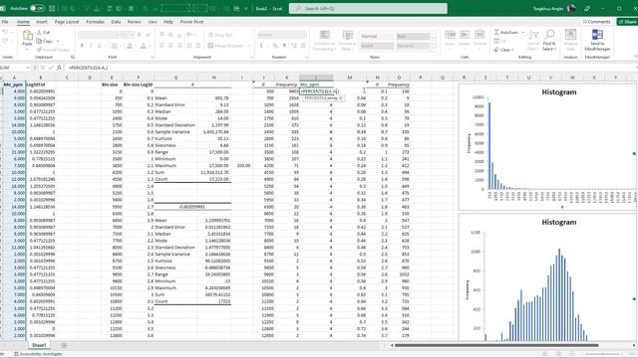Viewport: 638px width, 358px height.
Task: Click the Mo_ppm header cell in column A
Action: pyautogui.click(x=13, y=85)
